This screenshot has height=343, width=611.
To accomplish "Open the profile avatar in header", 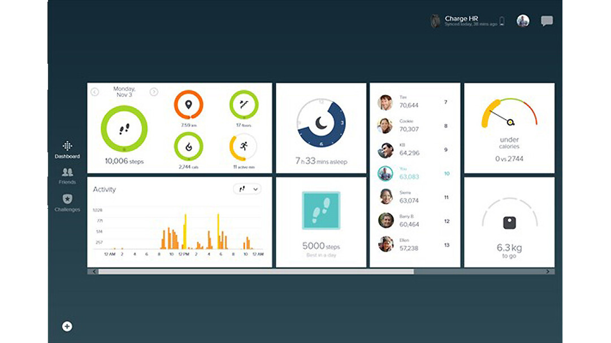I will (x=523, y=21).
